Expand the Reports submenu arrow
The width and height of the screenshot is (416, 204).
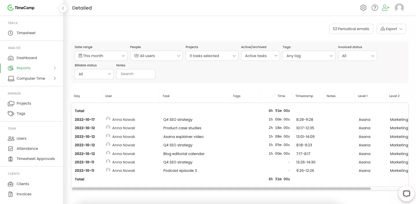(55, 68)
